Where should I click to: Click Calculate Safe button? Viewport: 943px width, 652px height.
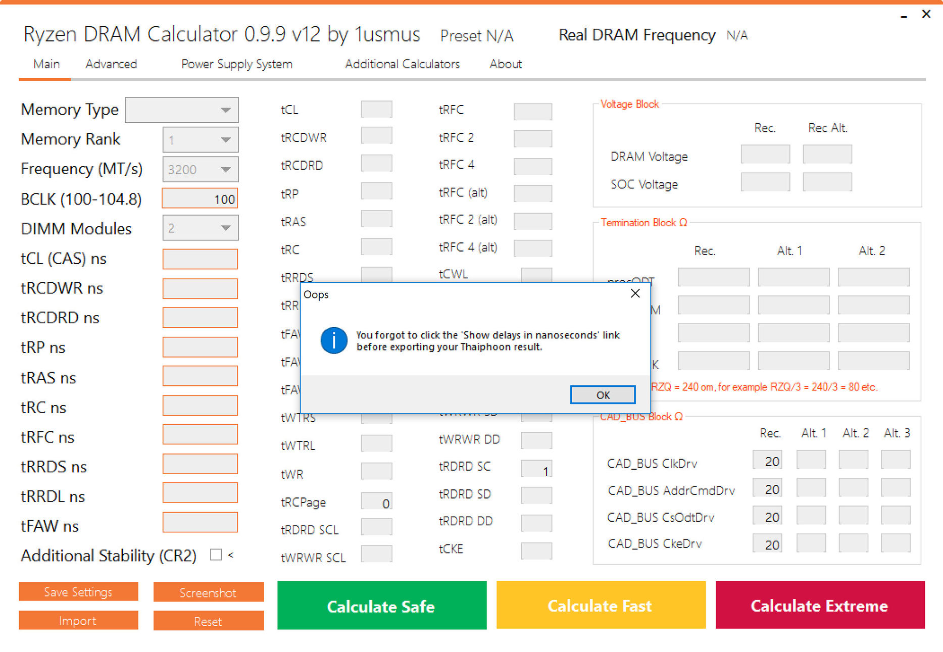382,606
